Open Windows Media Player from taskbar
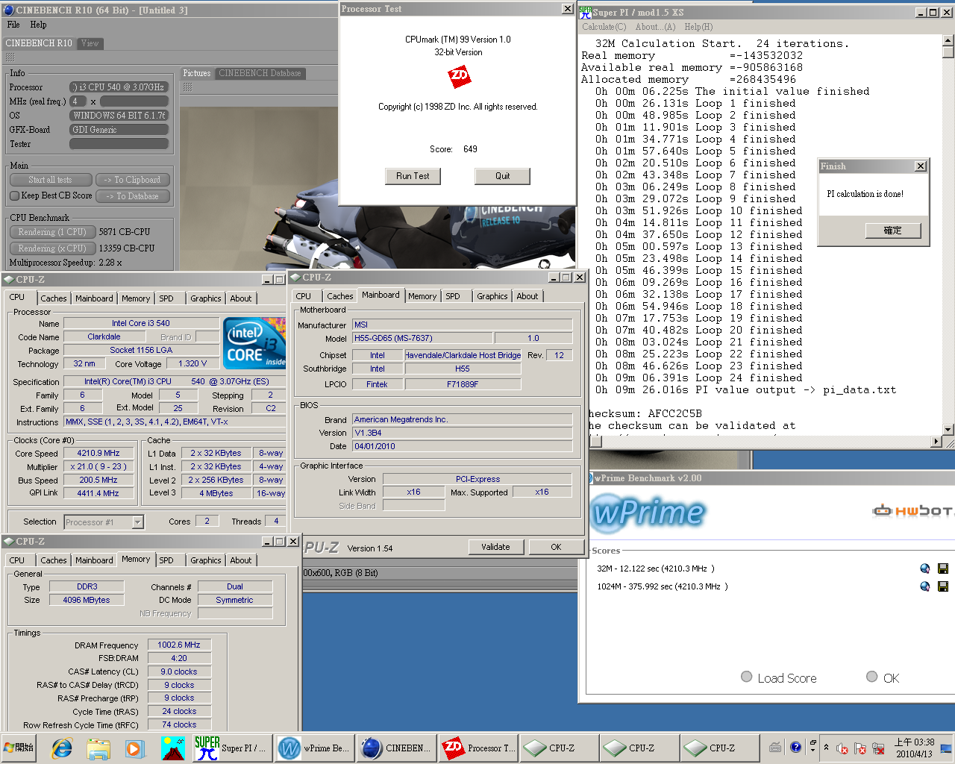 pyautogui.click(x=134, y=748)
